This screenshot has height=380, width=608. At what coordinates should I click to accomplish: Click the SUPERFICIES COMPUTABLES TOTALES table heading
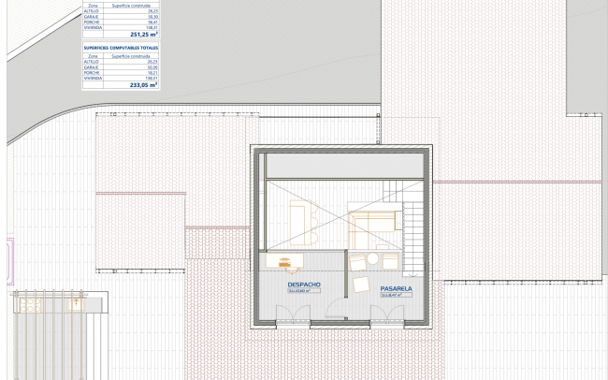pyautogui.click(x=120, y=47)
